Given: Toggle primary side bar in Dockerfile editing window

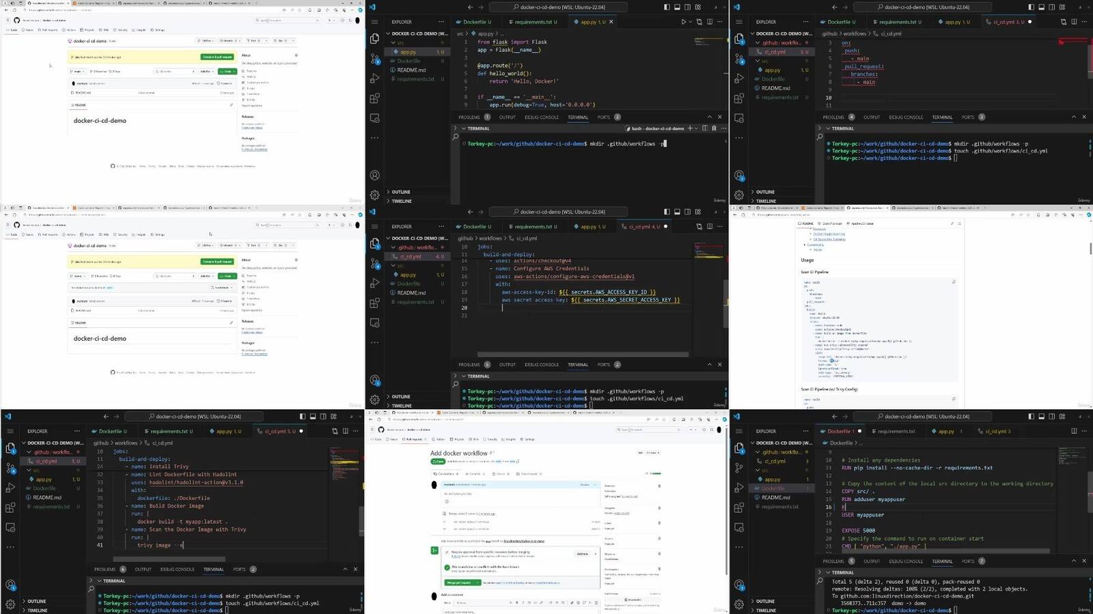Looking at the screenshot, I should click(x=1032, y=416).
